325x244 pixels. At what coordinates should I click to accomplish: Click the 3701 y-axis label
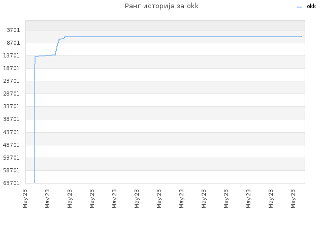(14, 30)
